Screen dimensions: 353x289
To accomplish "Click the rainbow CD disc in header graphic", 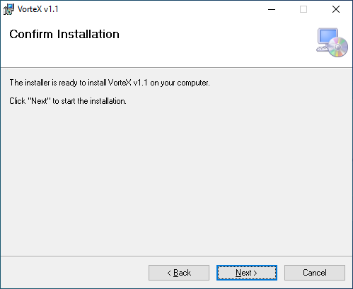I will pyautogui.click(x=338, y=47).
